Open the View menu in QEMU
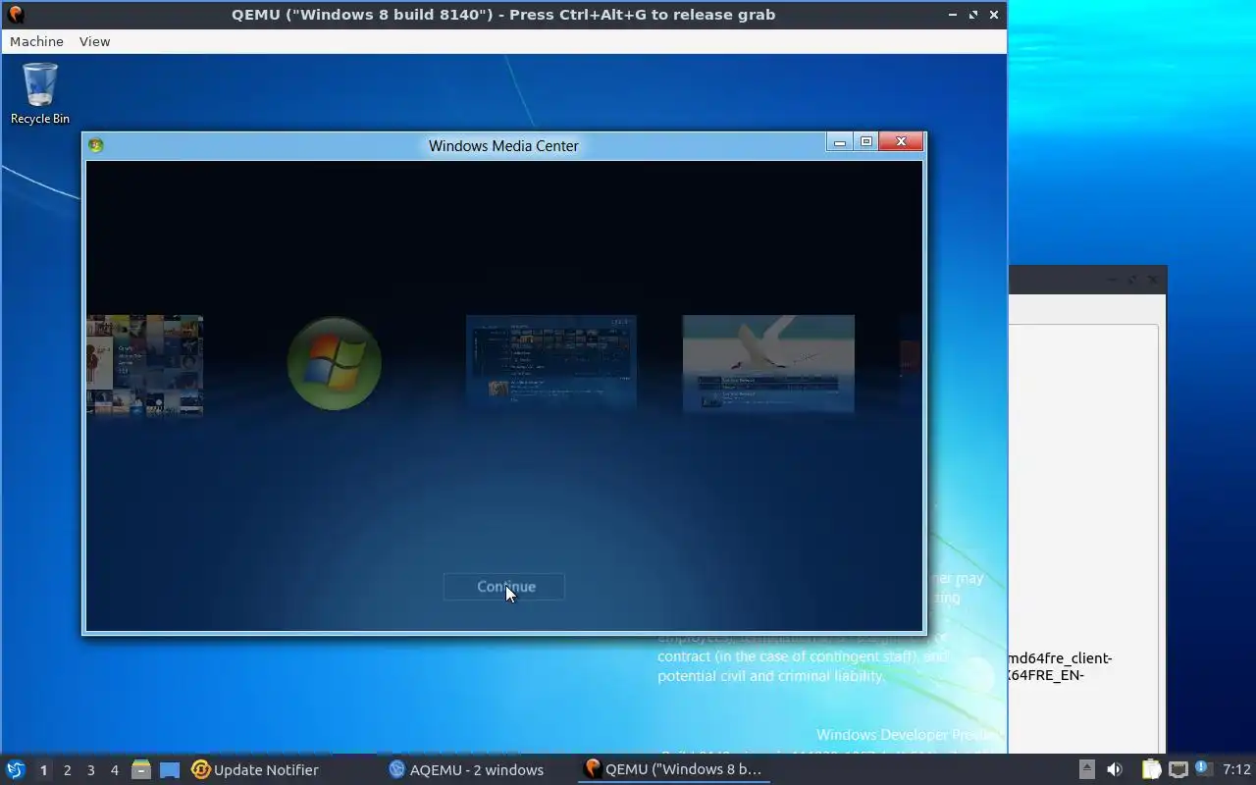Screen dimensions: 1256x785 click(x=94, y=41)
